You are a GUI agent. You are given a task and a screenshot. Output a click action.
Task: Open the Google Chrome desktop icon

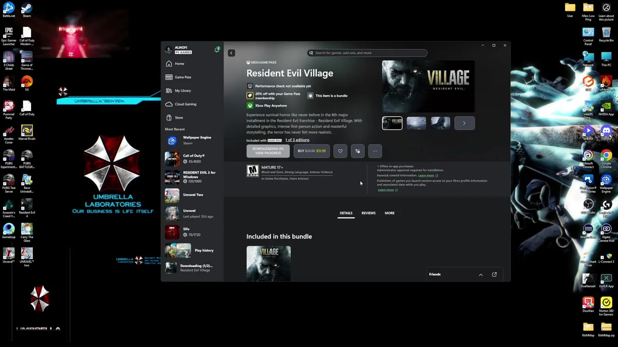click(x=606, y=159)
